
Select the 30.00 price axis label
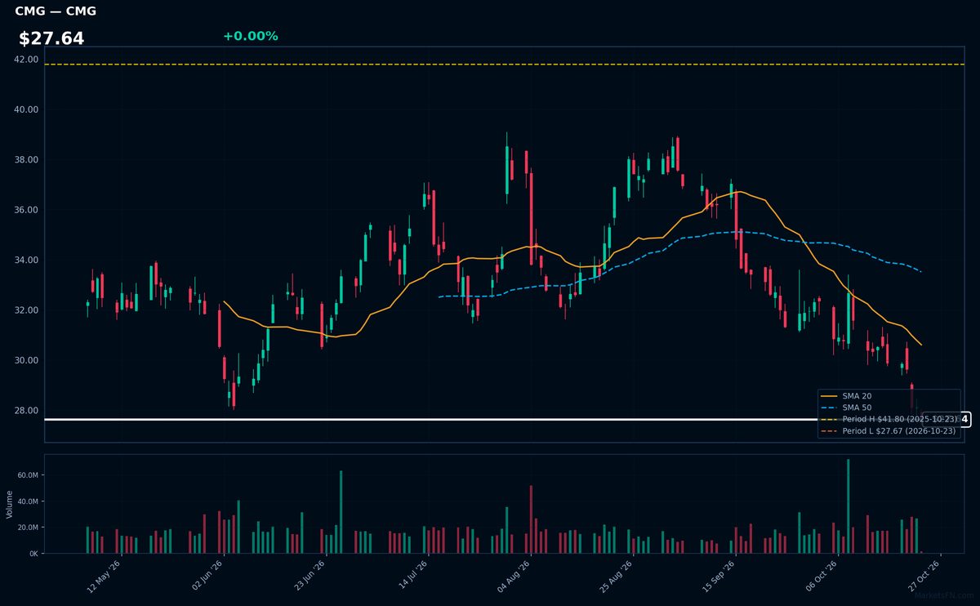pos(25,361)
